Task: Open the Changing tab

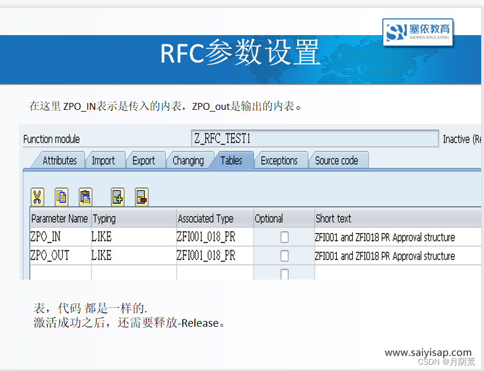Action: [188, 160]
